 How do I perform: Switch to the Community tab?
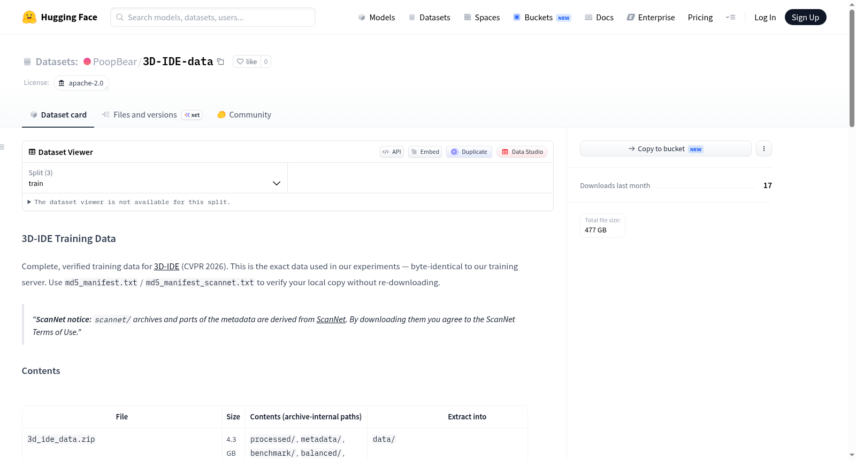[x=244, y=114]
